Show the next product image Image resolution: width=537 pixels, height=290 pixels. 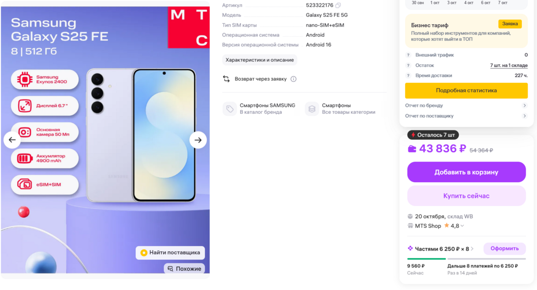click(198, 140)
